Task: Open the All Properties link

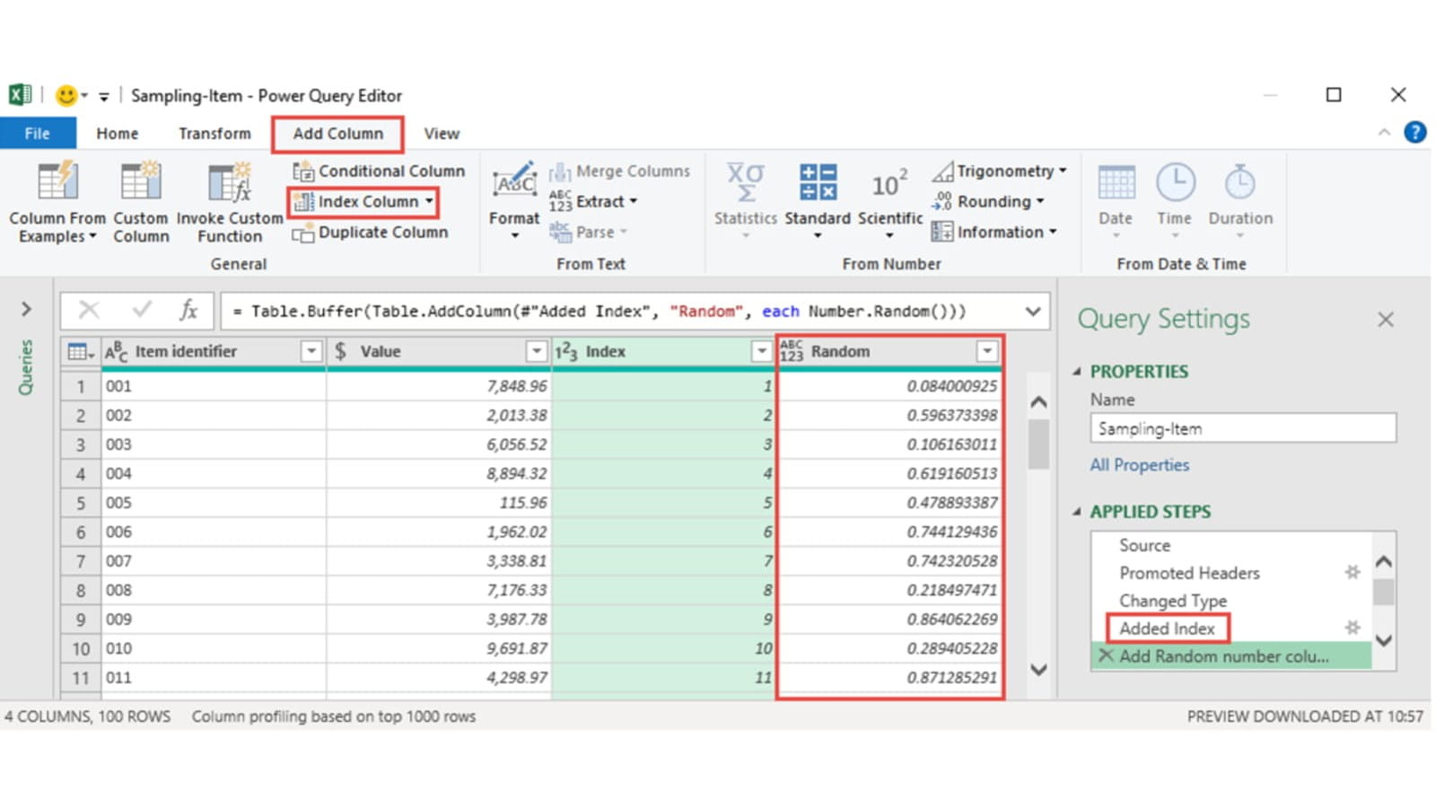Action: pyautogui.click(x=1139, y=465)
